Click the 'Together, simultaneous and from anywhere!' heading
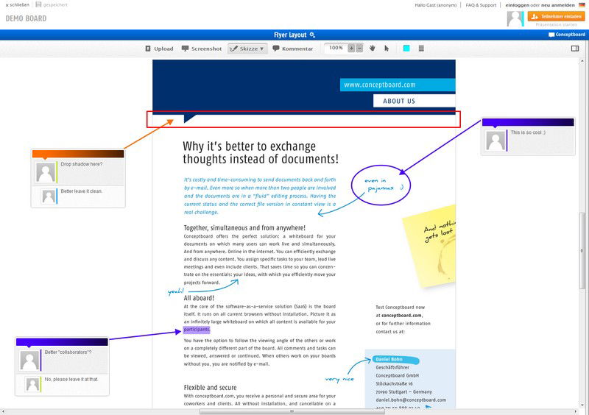589x415 pixels. pyautogui.click(x=244, y=227)
